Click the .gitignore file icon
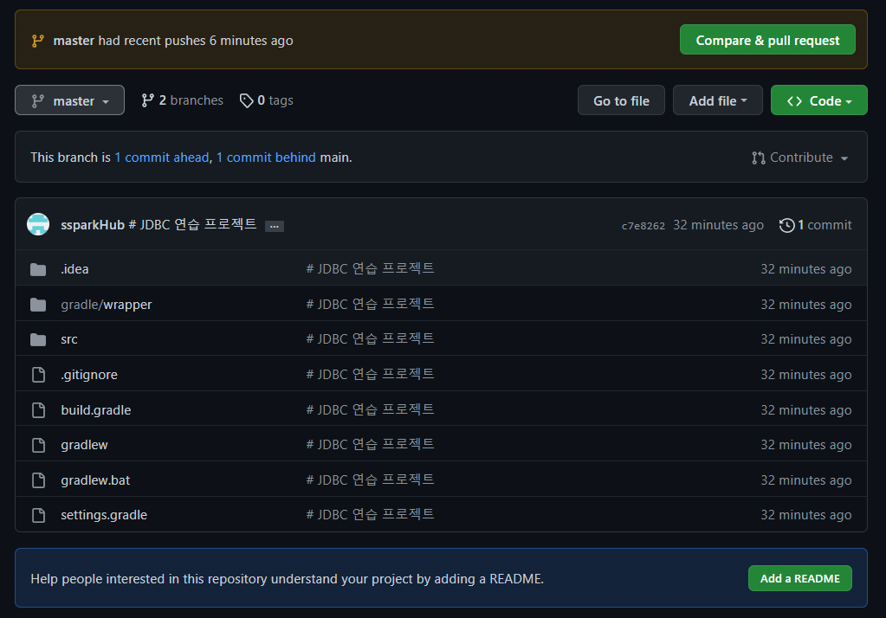Image resolution: width=886 pixels, height=618 pixels. click(x=38, y=375)
